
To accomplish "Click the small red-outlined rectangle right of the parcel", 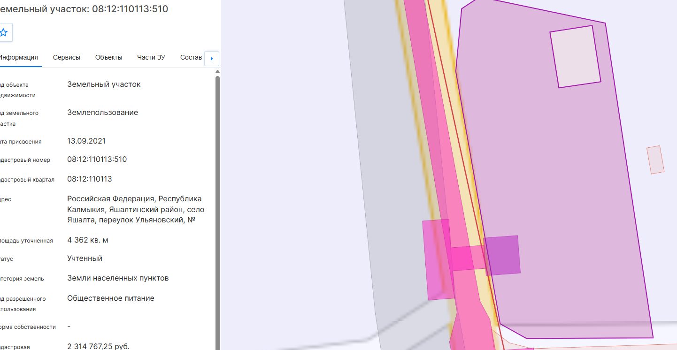I will tap(655, 160).
